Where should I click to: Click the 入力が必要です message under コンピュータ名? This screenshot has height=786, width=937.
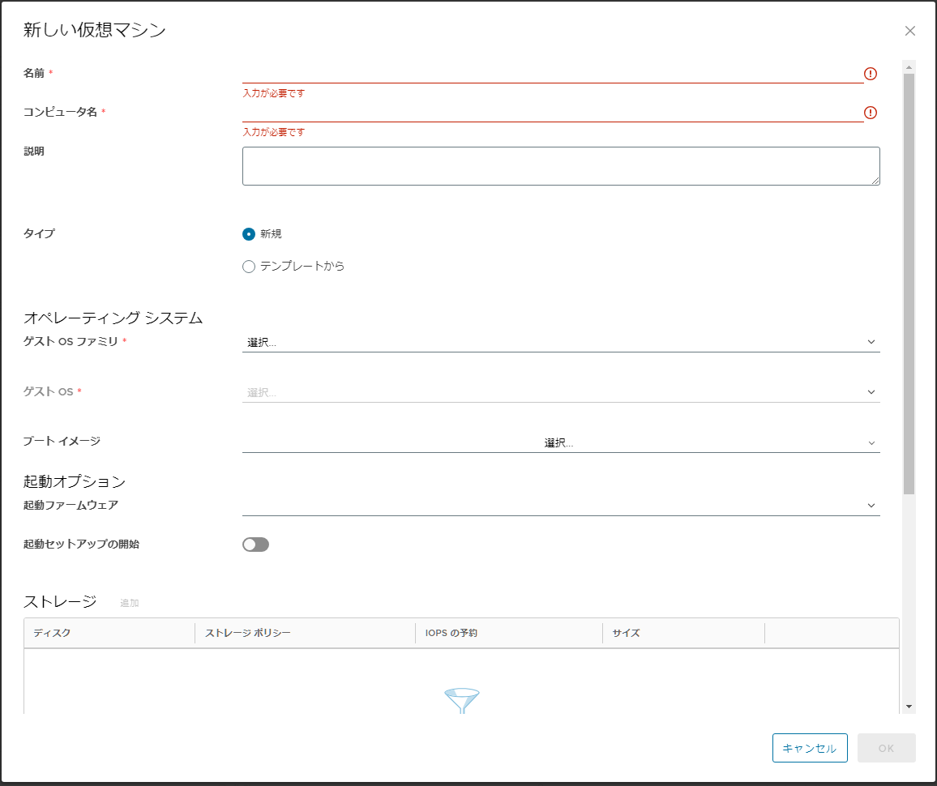pos(274,132)
